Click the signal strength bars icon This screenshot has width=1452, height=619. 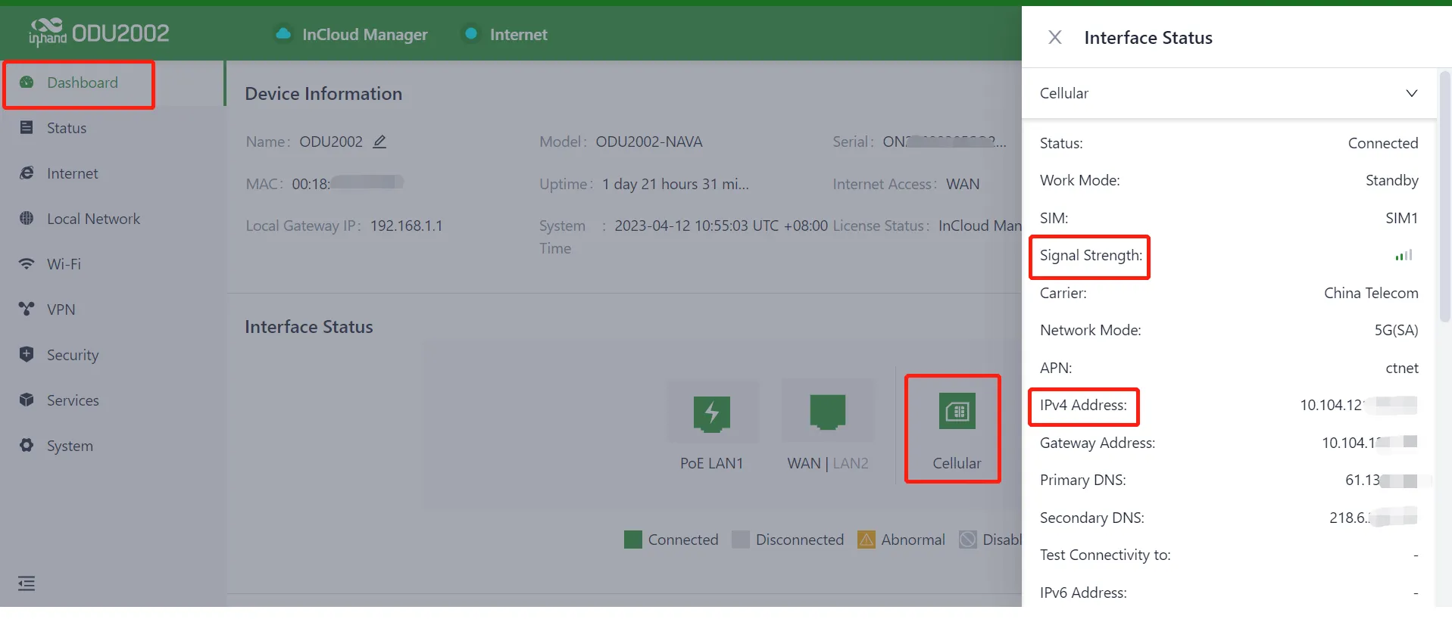pyautogui.click(x=1404, y=256)
